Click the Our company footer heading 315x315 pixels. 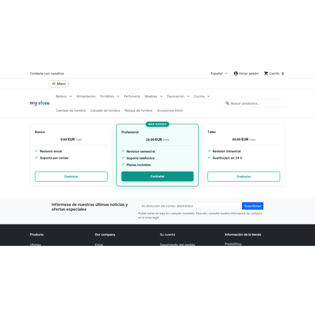105,234
